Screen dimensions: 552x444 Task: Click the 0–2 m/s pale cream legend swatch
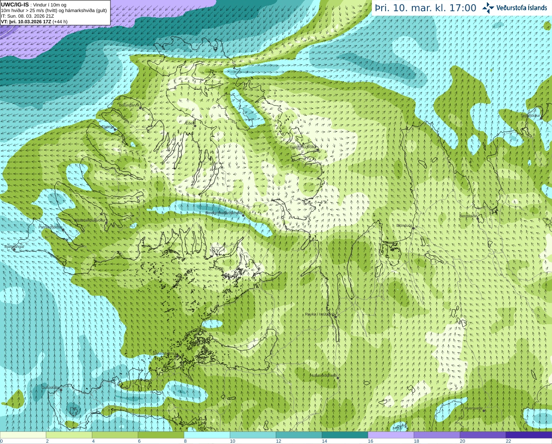click(23, 435)
